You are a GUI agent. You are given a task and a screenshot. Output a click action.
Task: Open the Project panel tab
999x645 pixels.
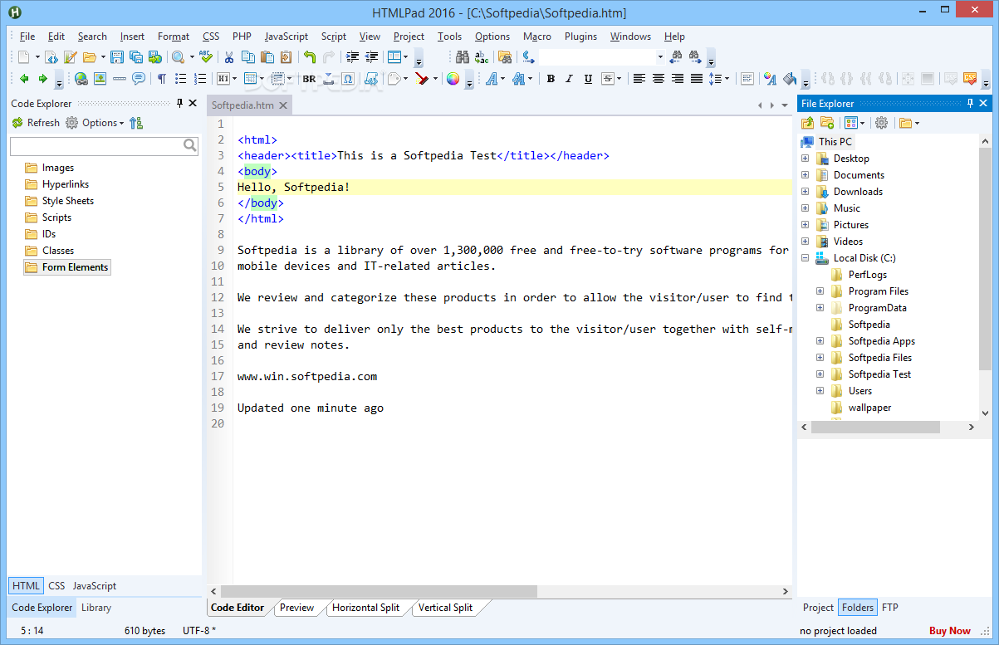coord(818,608)
